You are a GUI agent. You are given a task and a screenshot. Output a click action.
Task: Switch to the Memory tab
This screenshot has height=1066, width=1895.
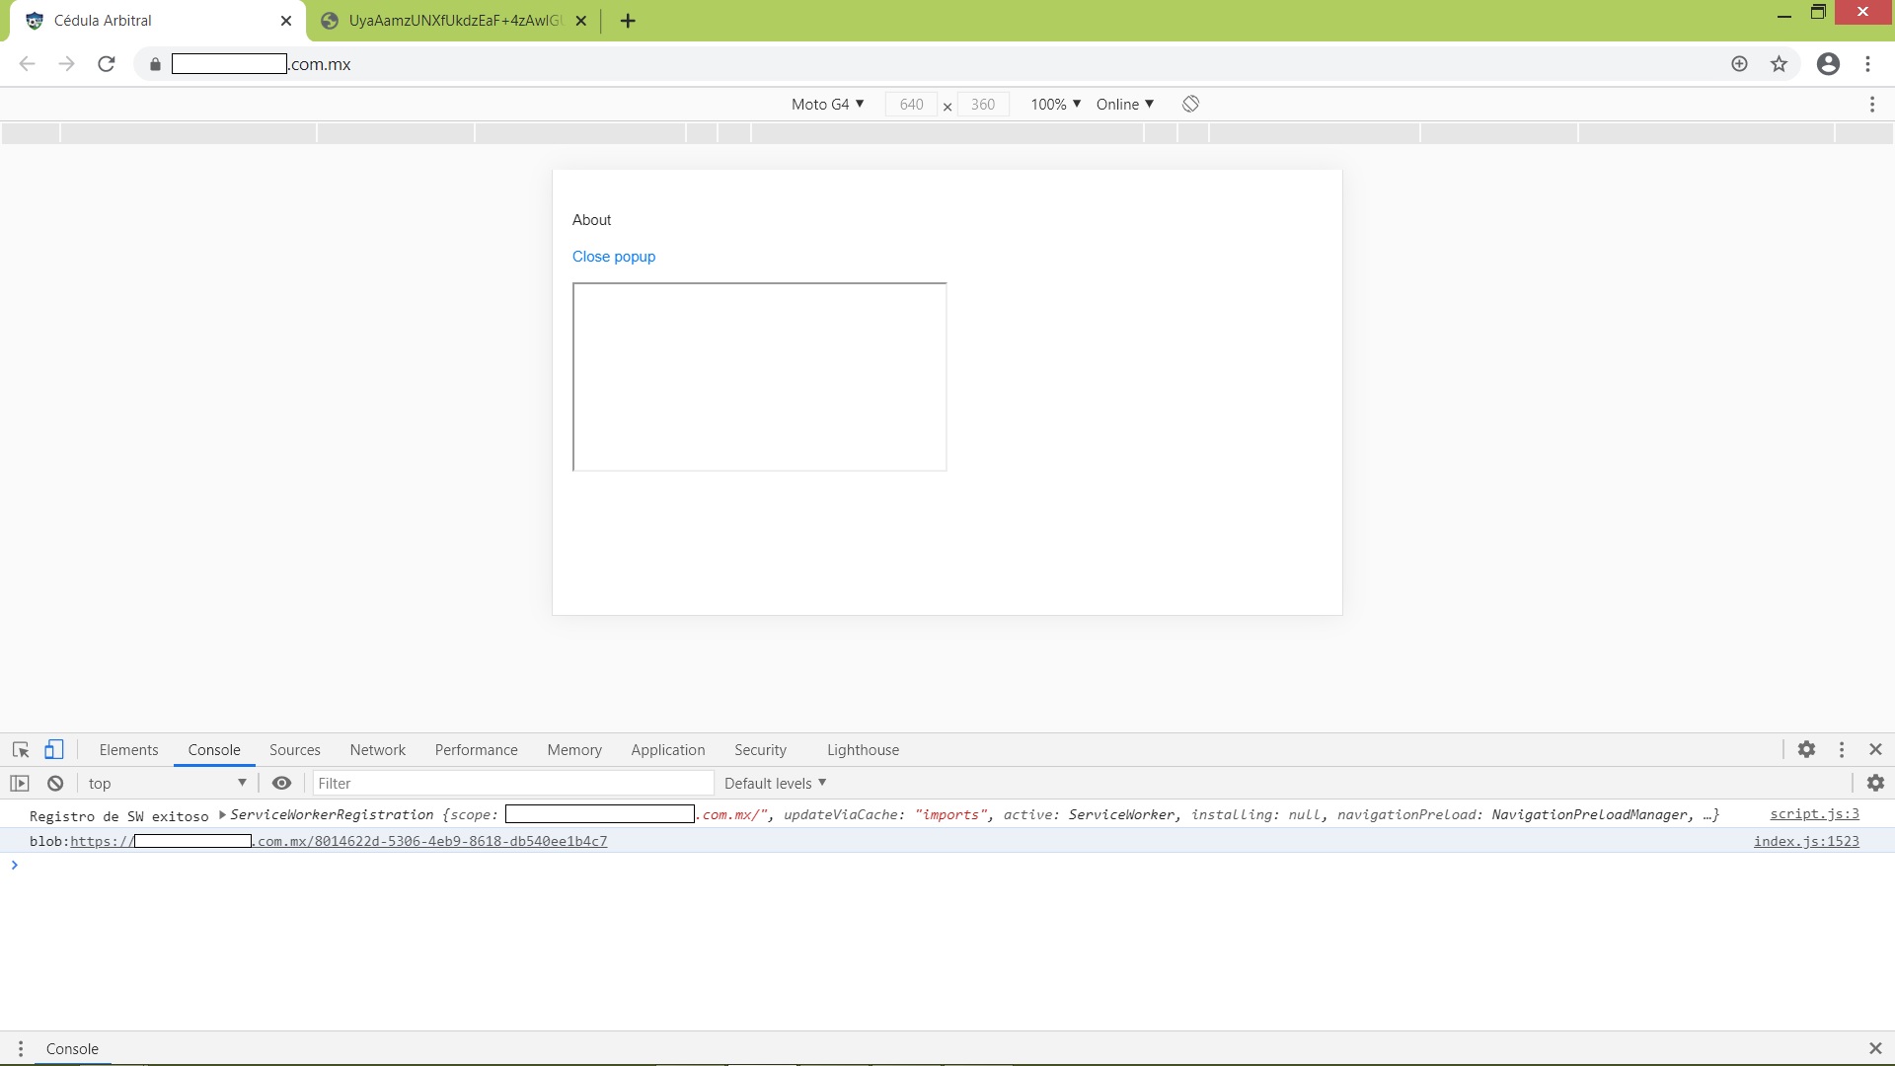coord(574,749)
